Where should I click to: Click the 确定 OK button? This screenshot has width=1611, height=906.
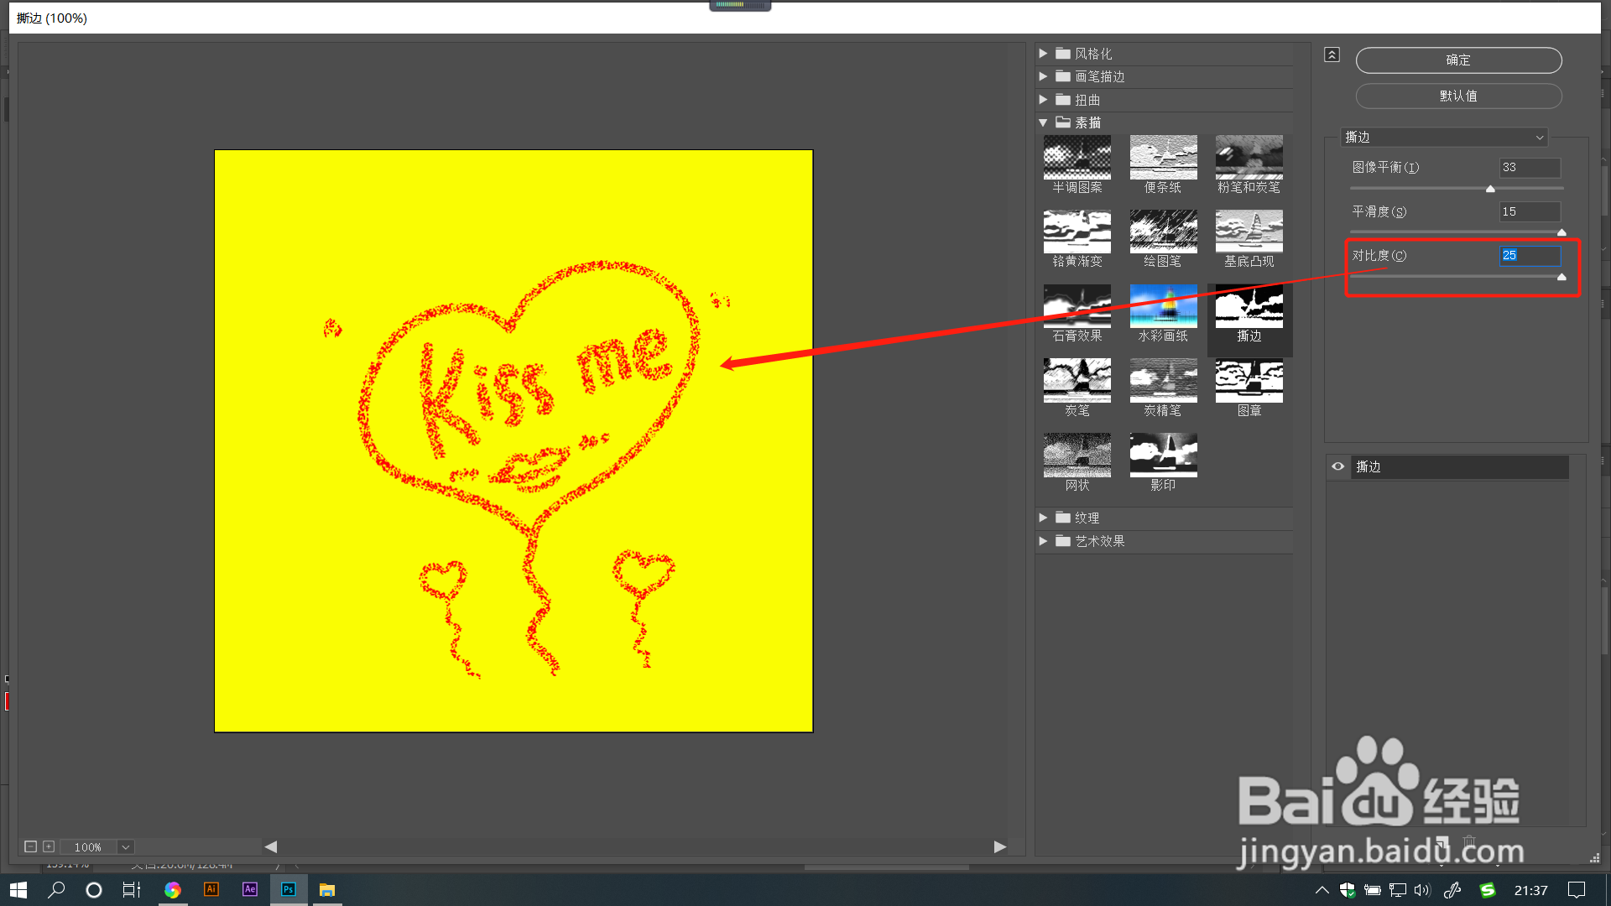pyautogui.click(x=1458, y=60)
